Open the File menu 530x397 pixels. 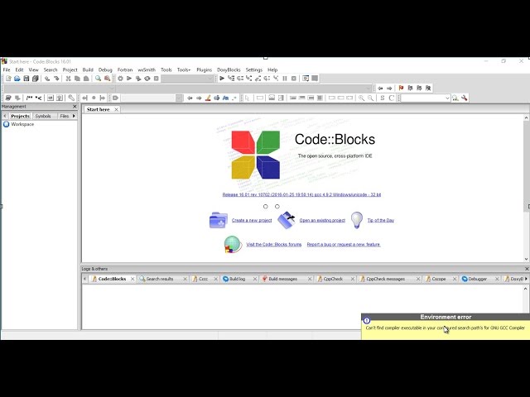click(7, 69)
